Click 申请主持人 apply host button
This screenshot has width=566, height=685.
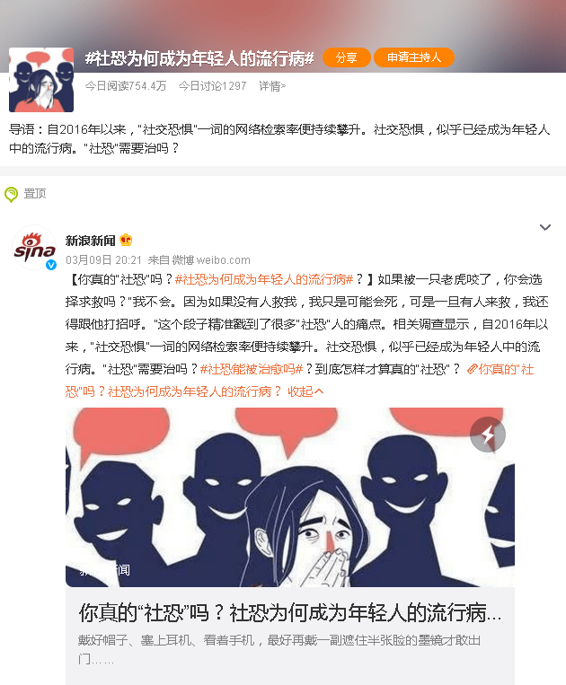pos(414,57)
